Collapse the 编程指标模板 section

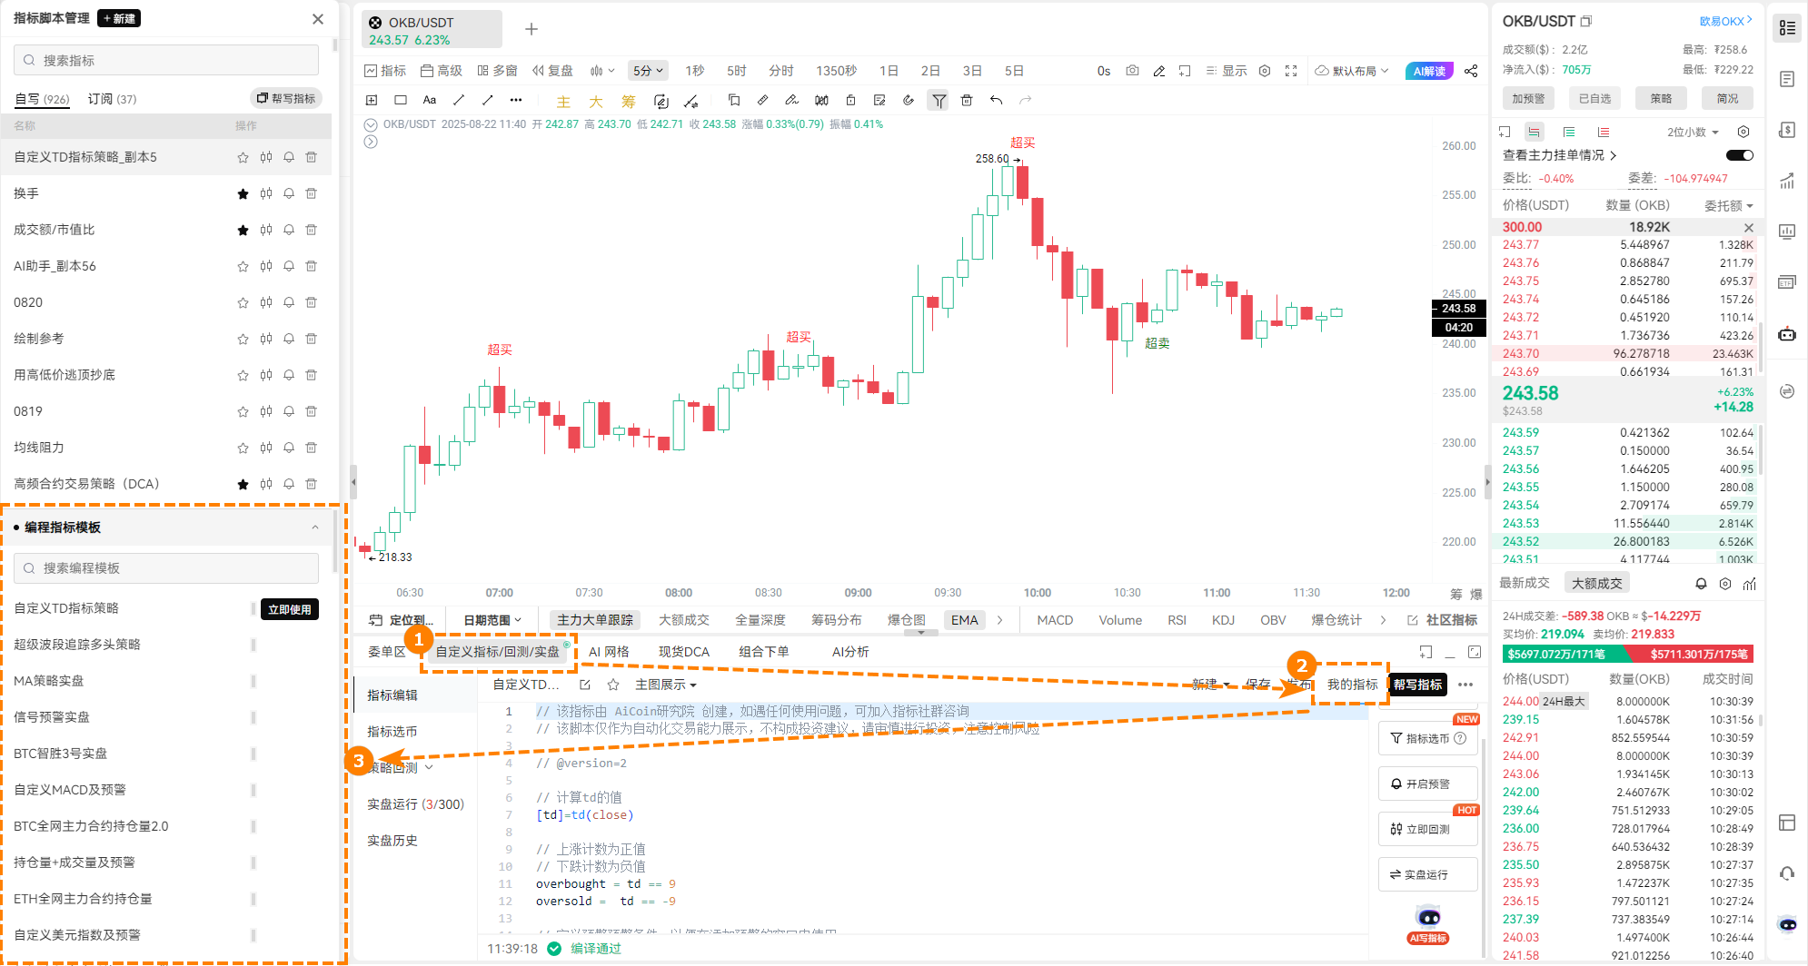315,527
